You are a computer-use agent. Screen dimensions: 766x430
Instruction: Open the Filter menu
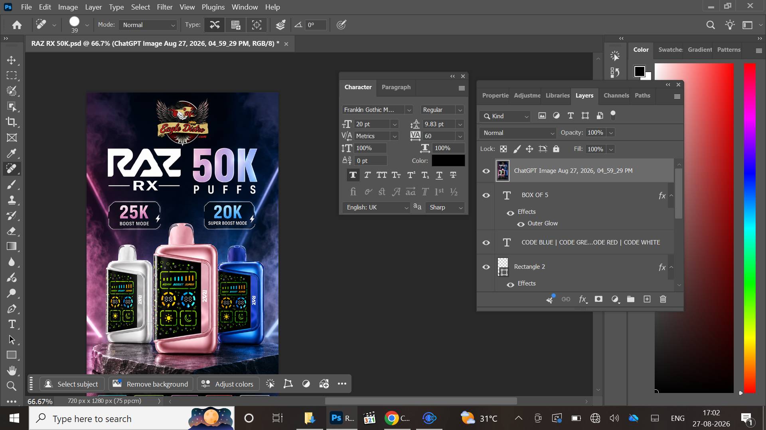pos(164,7)
